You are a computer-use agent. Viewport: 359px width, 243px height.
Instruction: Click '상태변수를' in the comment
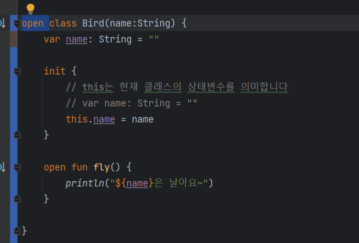coord(211,87)
